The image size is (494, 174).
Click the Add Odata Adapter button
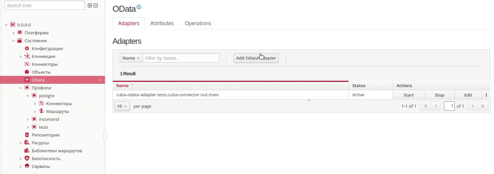pos(256,58)
